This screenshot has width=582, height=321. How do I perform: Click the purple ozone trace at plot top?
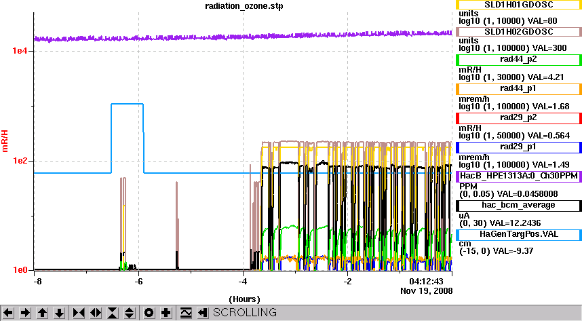pos(243,37)
